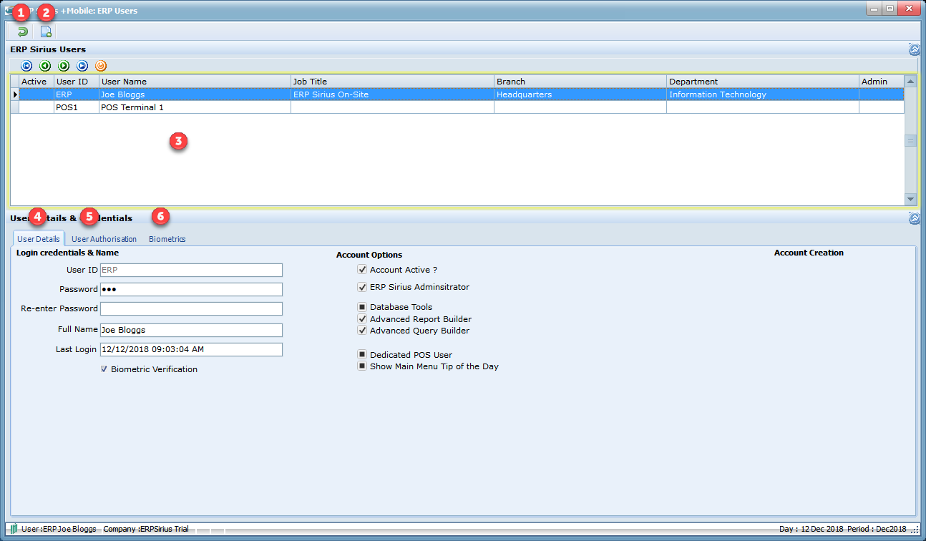Click the ERP Sirius On-Site job title cell

point(392,94)
